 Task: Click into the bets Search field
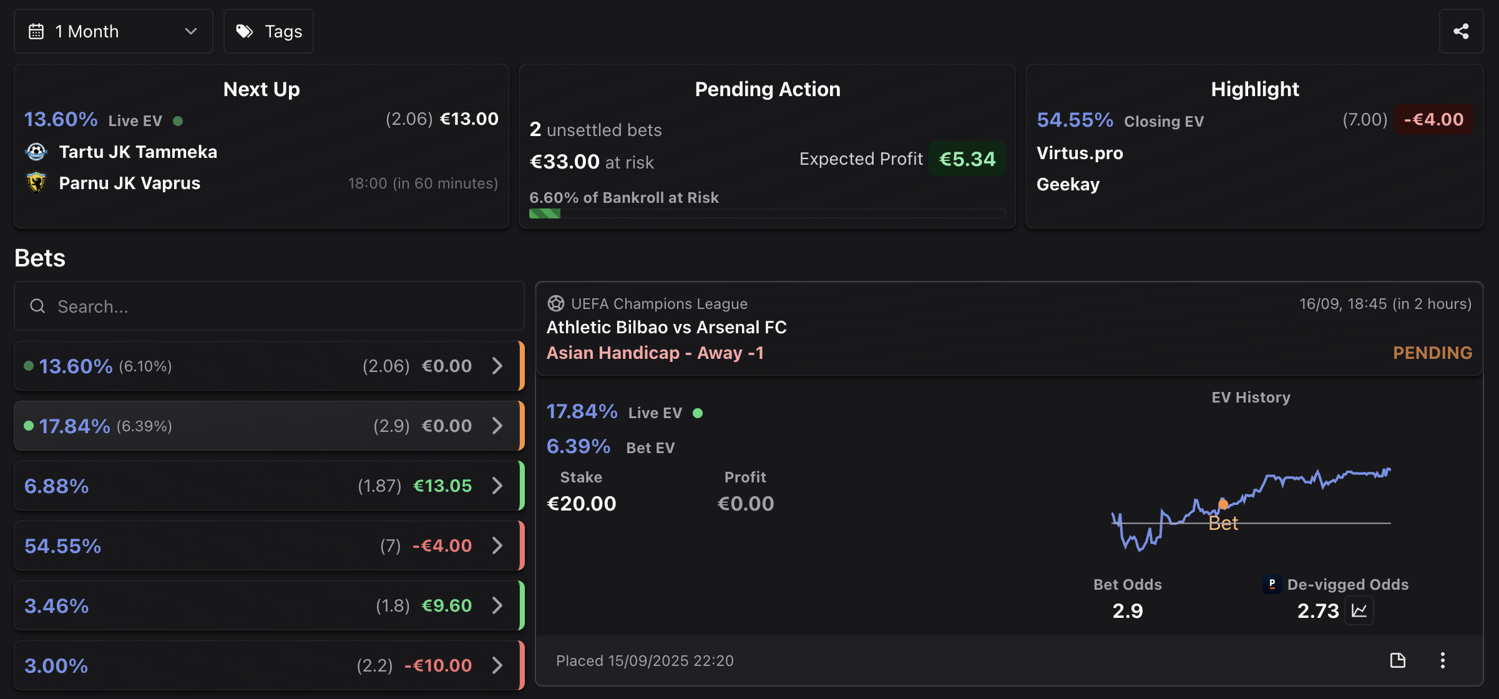click(268, 306)
